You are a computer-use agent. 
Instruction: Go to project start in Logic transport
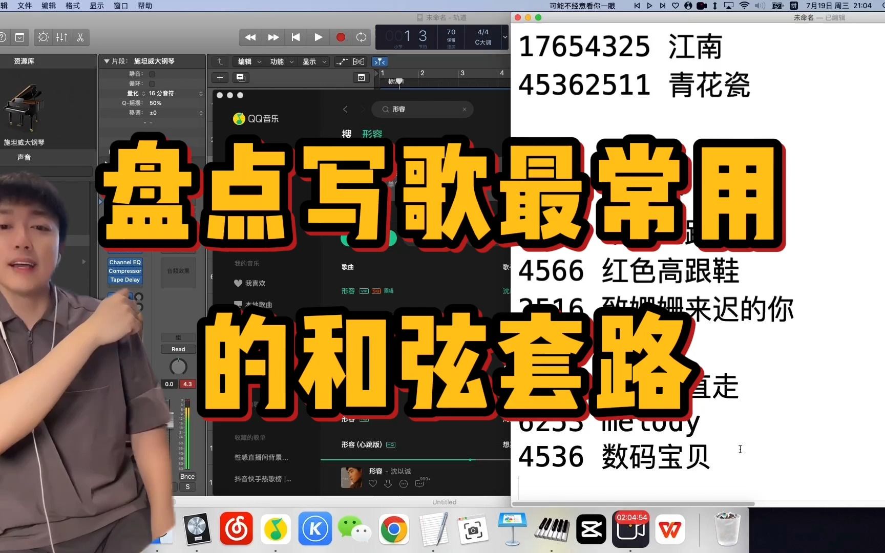(x=296, y=37)
